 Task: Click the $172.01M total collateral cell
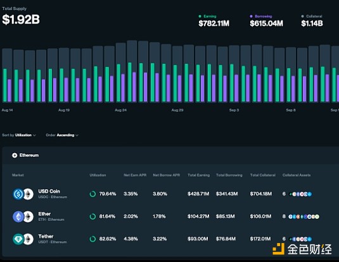260,239
